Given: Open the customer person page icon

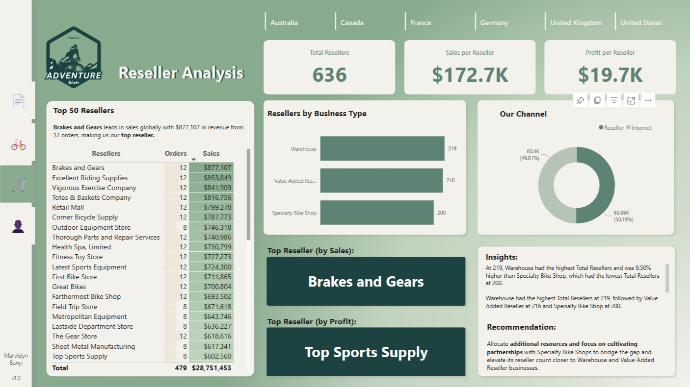Looking at the screenshot, I should click(18, 226).
